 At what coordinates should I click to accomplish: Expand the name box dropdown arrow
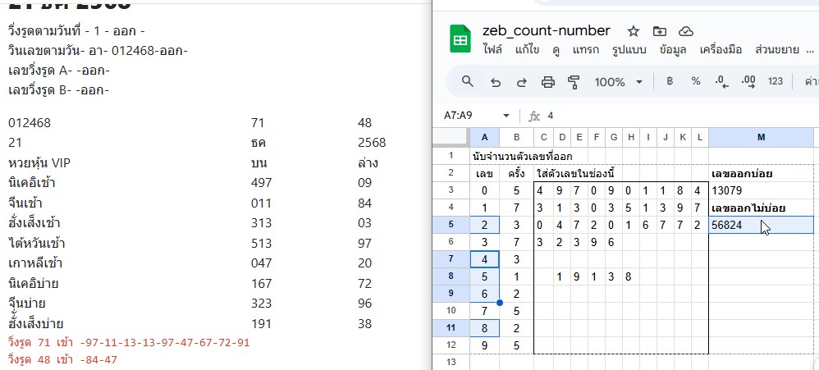506,116
